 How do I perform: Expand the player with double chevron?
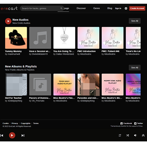143,135
